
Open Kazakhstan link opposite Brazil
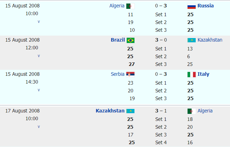point(210,40)
